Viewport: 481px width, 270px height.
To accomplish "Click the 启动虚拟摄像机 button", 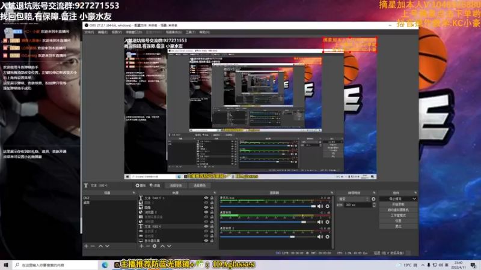I will (x=398, y=210).
